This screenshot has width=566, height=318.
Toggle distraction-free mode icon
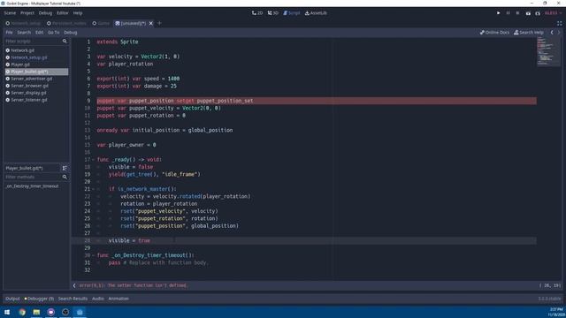coord(559,23)
